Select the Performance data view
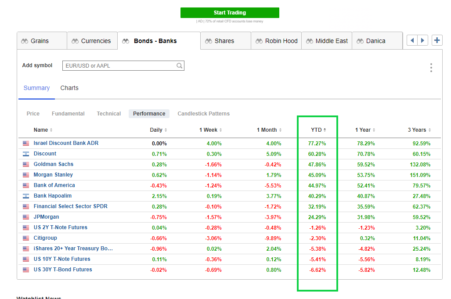451x299 pixels. coord(149,114)
